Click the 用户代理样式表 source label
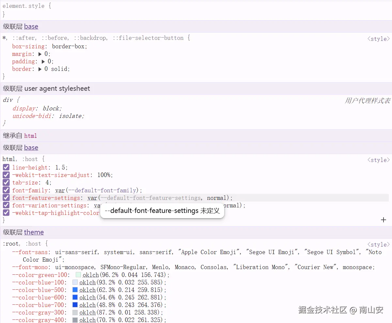 click(x=368, y=101)
